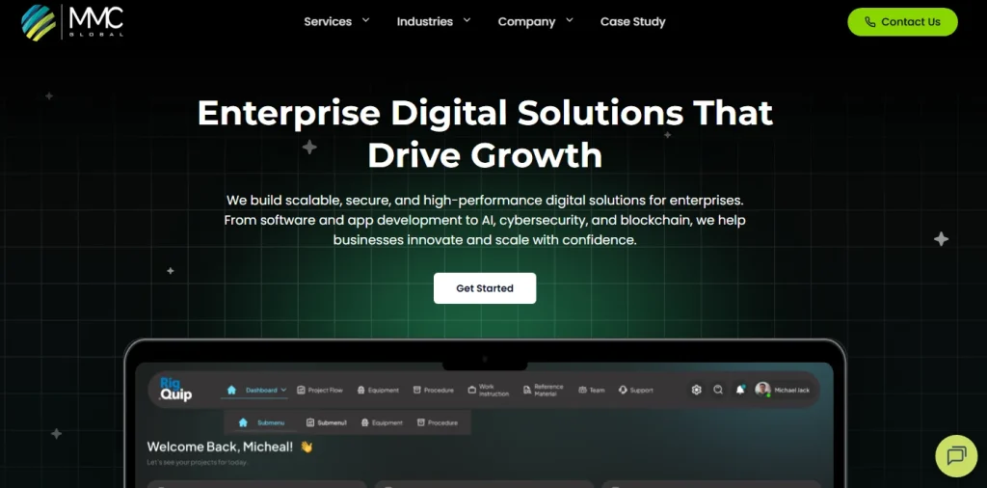Image resolution: width=987 pixels, height=488 pixels.
Task: Click the RigQuip logo in mockup
Action: click(175, 389)
